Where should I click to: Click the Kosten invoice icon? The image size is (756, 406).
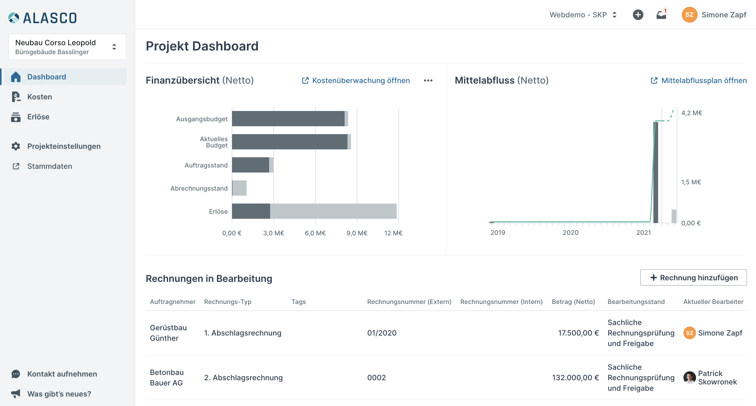[x=16, y=97]
